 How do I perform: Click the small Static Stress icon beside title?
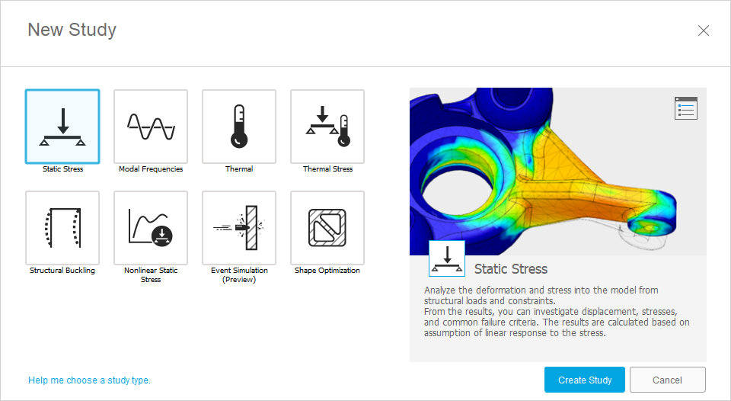(447, 258)
